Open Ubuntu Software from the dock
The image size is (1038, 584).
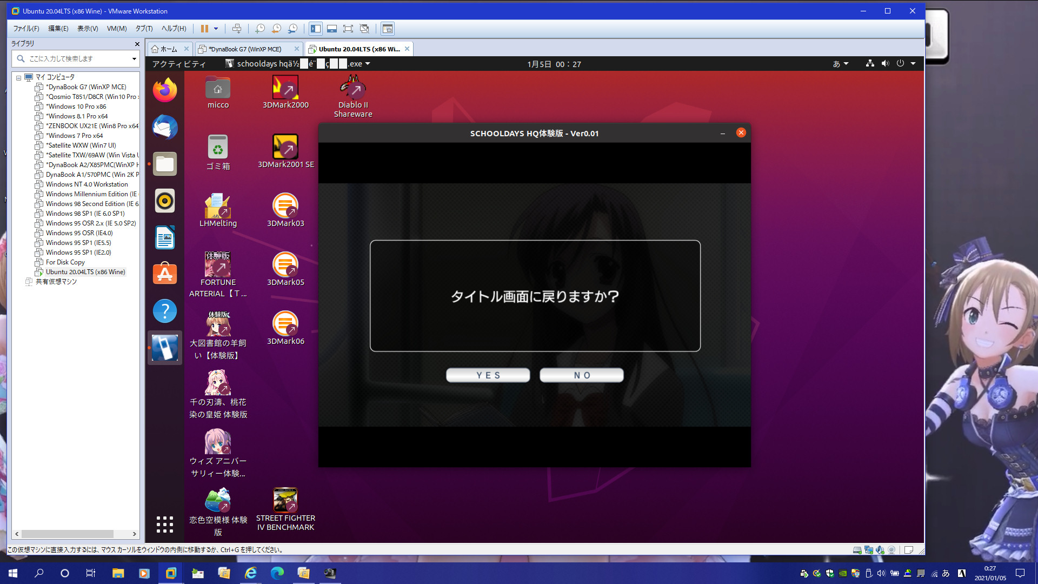(165, 274)
